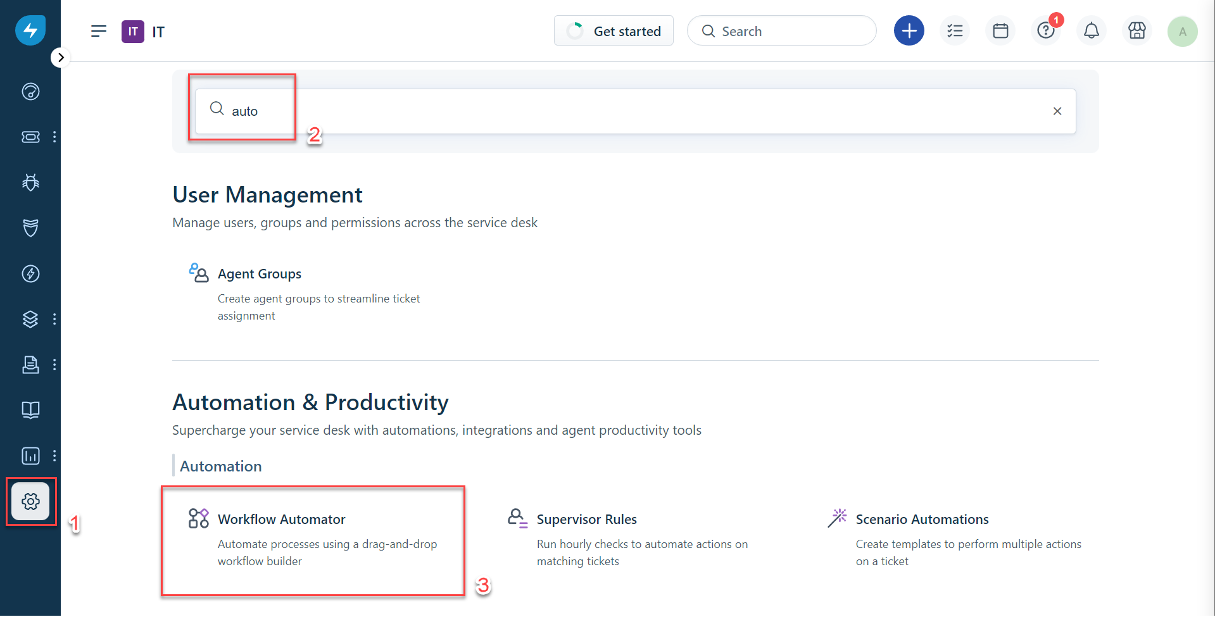The image size is (1215, 617).
Task: Click the Admin settings gear icon
Action: click(x=30, y=501)
